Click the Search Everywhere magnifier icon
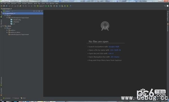 pos(165,6)
